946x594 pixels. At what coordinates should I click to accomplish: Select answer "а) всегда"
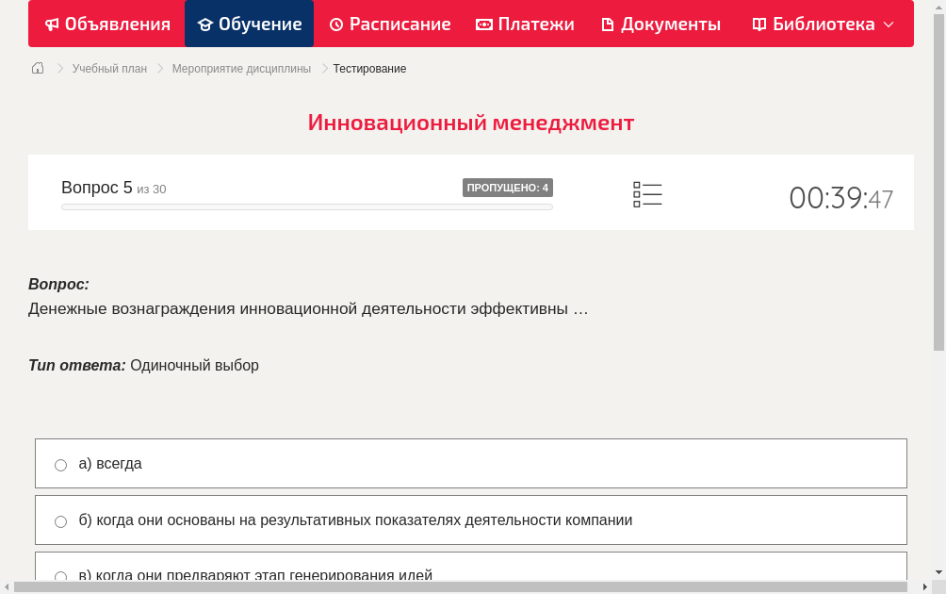(x=60, y=464)
